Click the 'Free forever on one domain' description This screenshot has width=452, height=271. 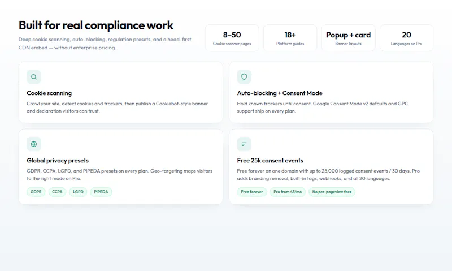coord(328,175)
